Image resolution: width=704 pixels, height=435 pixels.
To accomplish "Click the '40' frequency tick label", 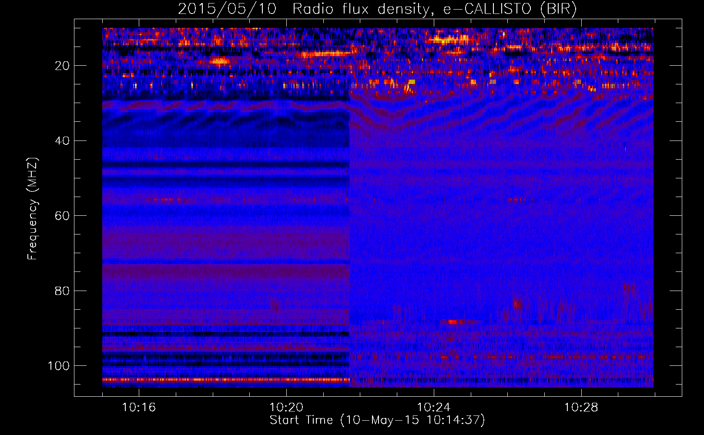I will coord(63,141).
